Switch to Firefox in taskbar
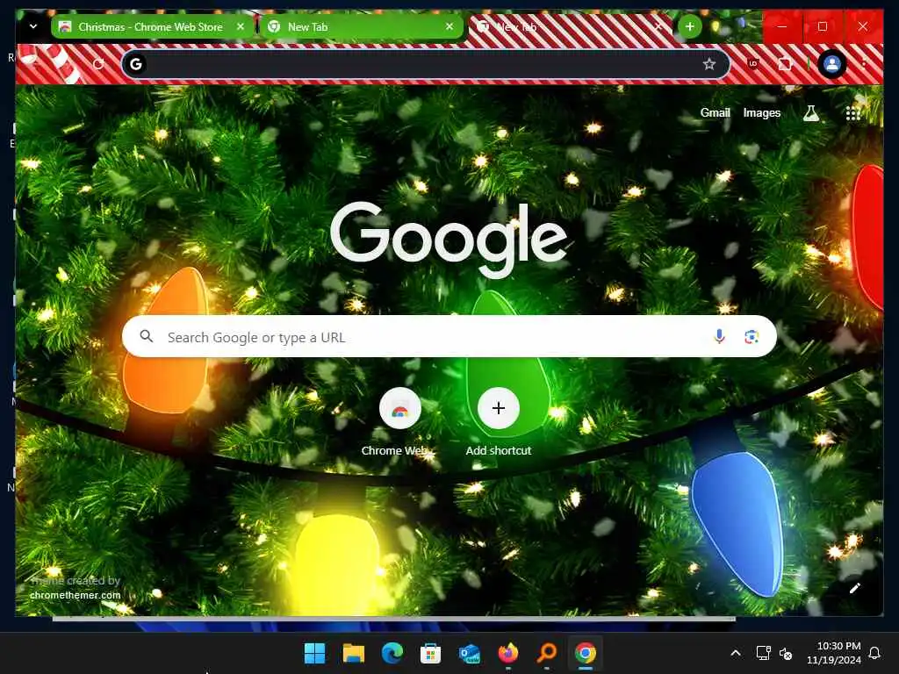Image resolution: width=899 pixels, height=674 pixels. click(508, 653)
